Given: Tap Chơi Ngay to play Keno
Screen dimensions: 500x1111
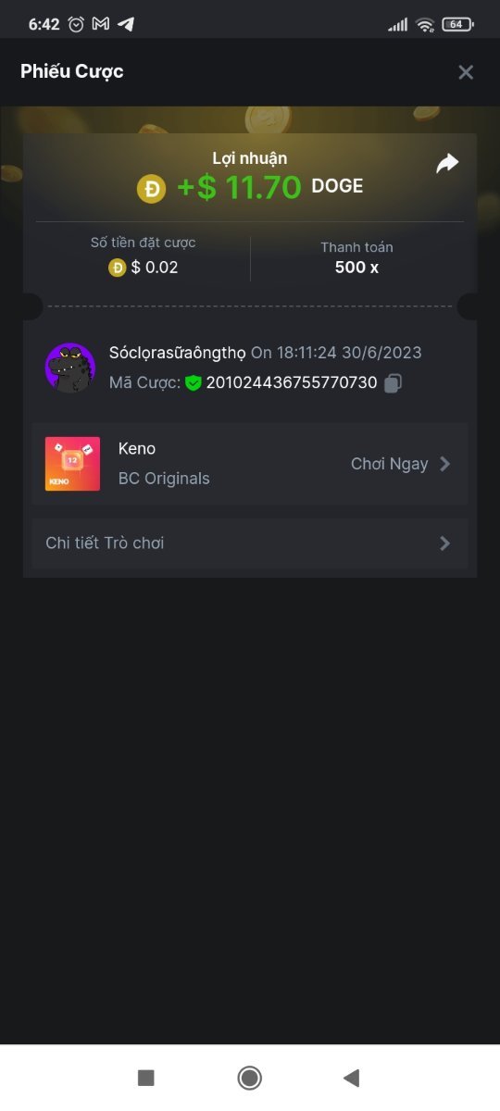Looking at the screenshot, I should coord(389,464).
